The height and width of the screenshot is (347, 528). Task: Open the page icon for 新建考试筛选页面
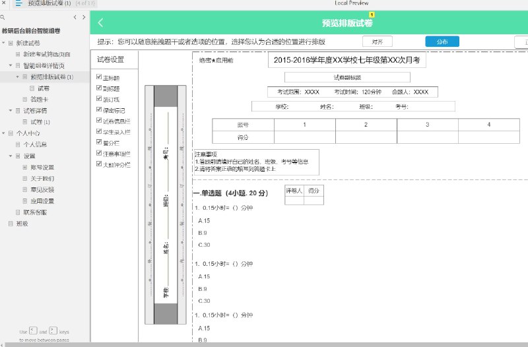[x=18, y=54]
